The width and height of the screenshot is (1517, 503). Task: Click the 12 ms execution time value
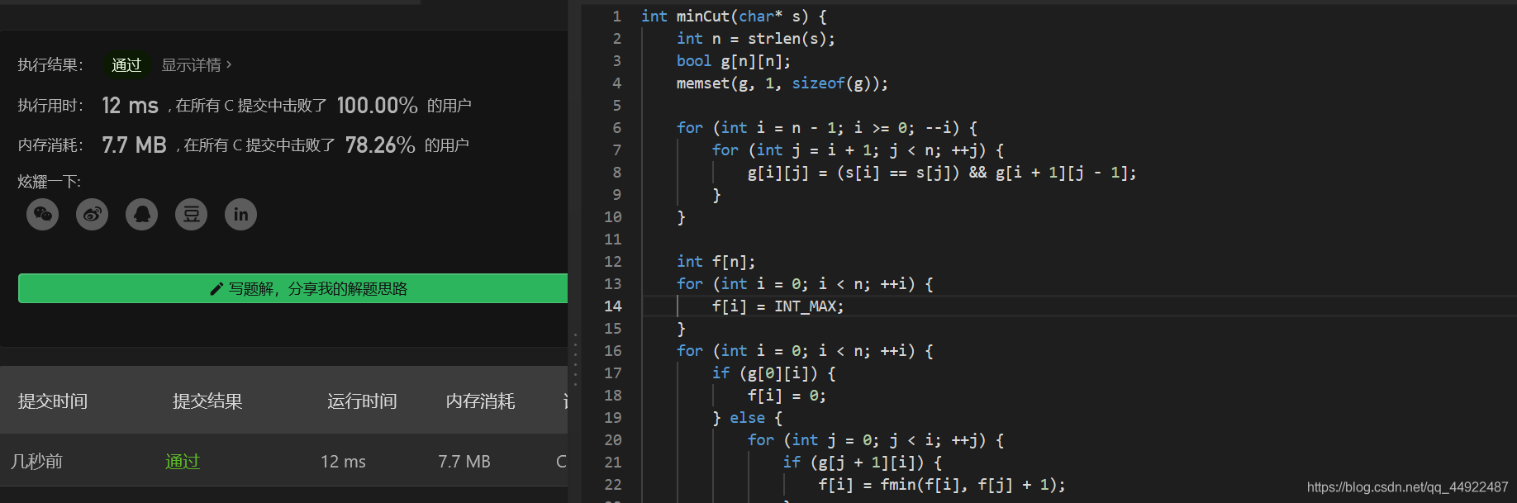pyautogui.click(x=130, y=106)
